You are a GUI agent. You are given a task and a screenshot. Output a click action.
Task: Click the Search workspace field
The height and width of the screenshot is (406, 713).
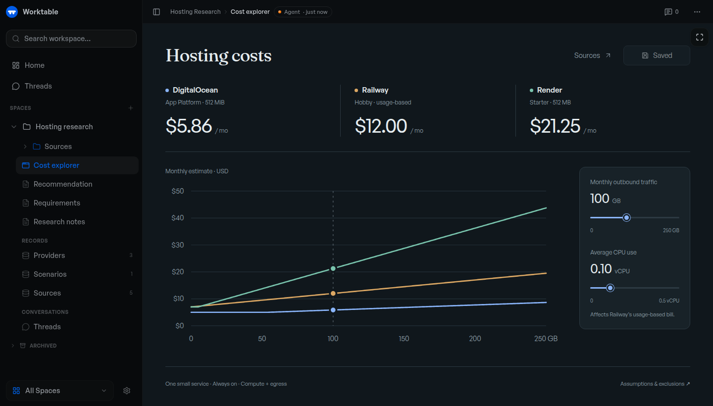coord(71,39)
